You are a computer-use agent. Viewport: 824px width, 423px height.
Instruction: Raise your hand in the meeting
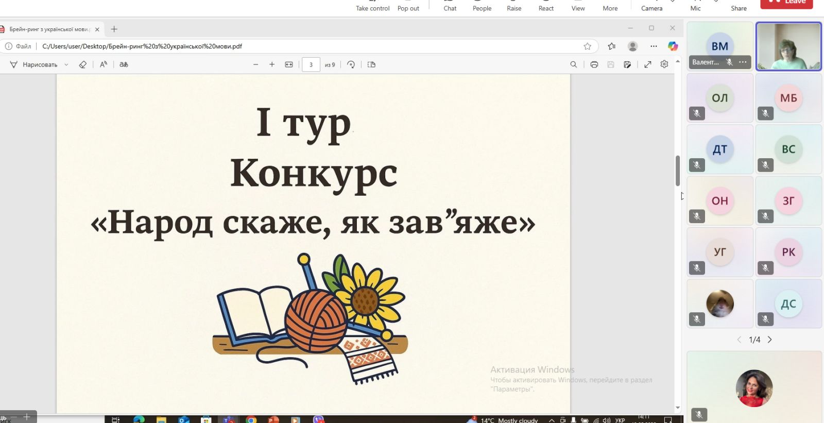click(514, 6)
